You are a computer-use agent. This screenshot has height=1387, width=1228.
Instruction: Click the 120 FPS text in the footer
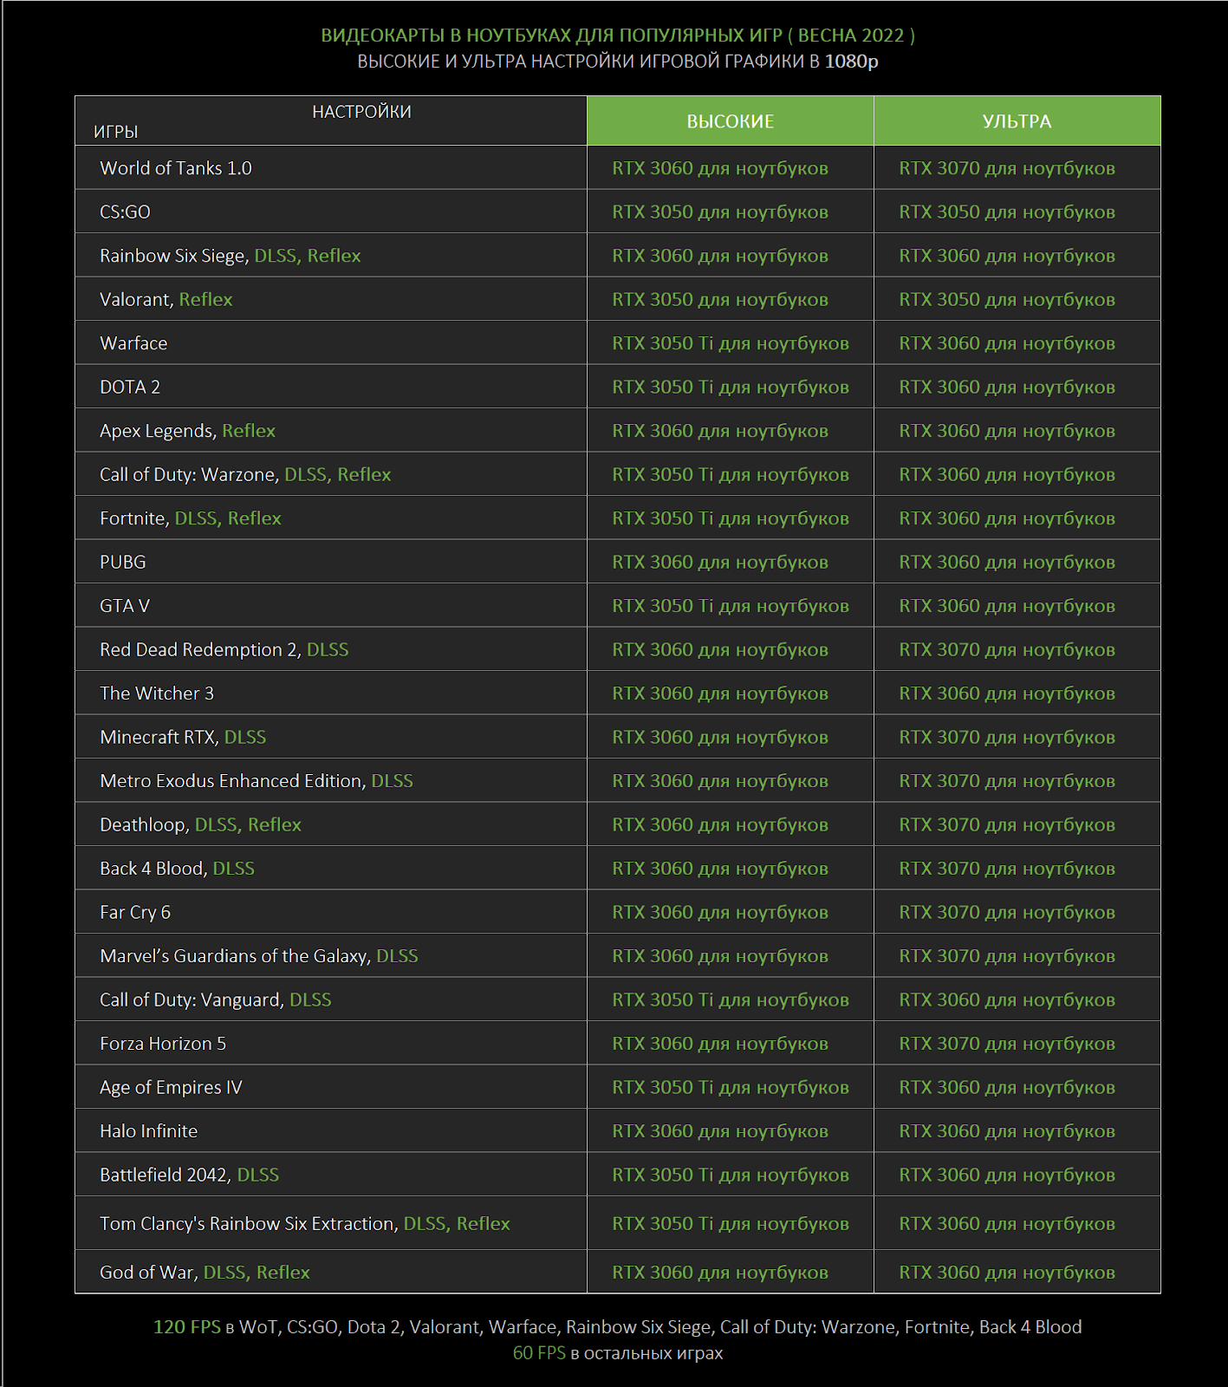[186, 1327]
